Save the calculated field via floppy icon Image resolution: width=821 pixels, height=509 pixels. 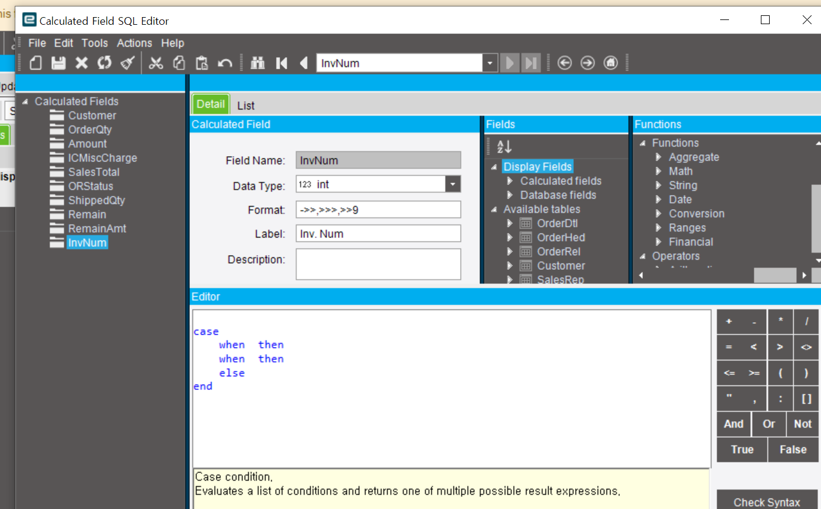[58, 63]
